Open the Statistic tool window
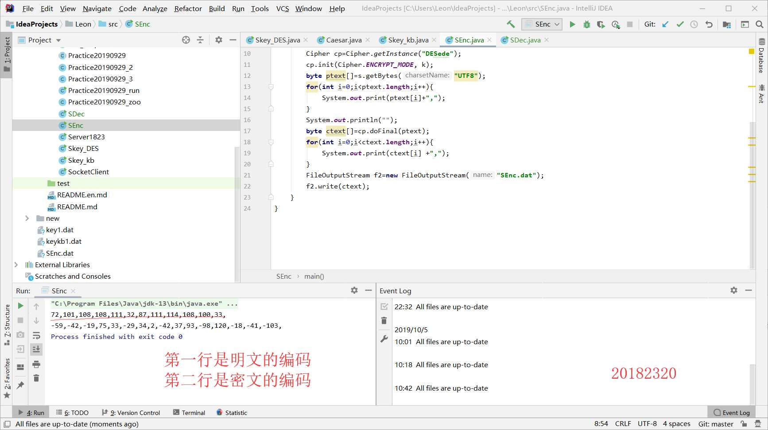This screenshot has height=430, width=768. pos(232,412)
